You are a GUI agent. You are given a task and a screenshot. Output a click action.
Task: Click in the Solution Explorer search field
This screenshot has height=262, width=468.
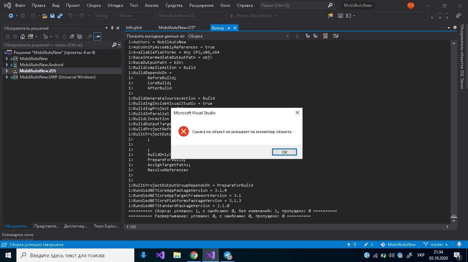click(57, 45)
